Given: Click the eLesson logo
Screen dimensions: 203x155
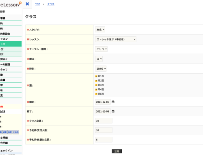Looking at the screenshot, I should (x=11, y=4).
